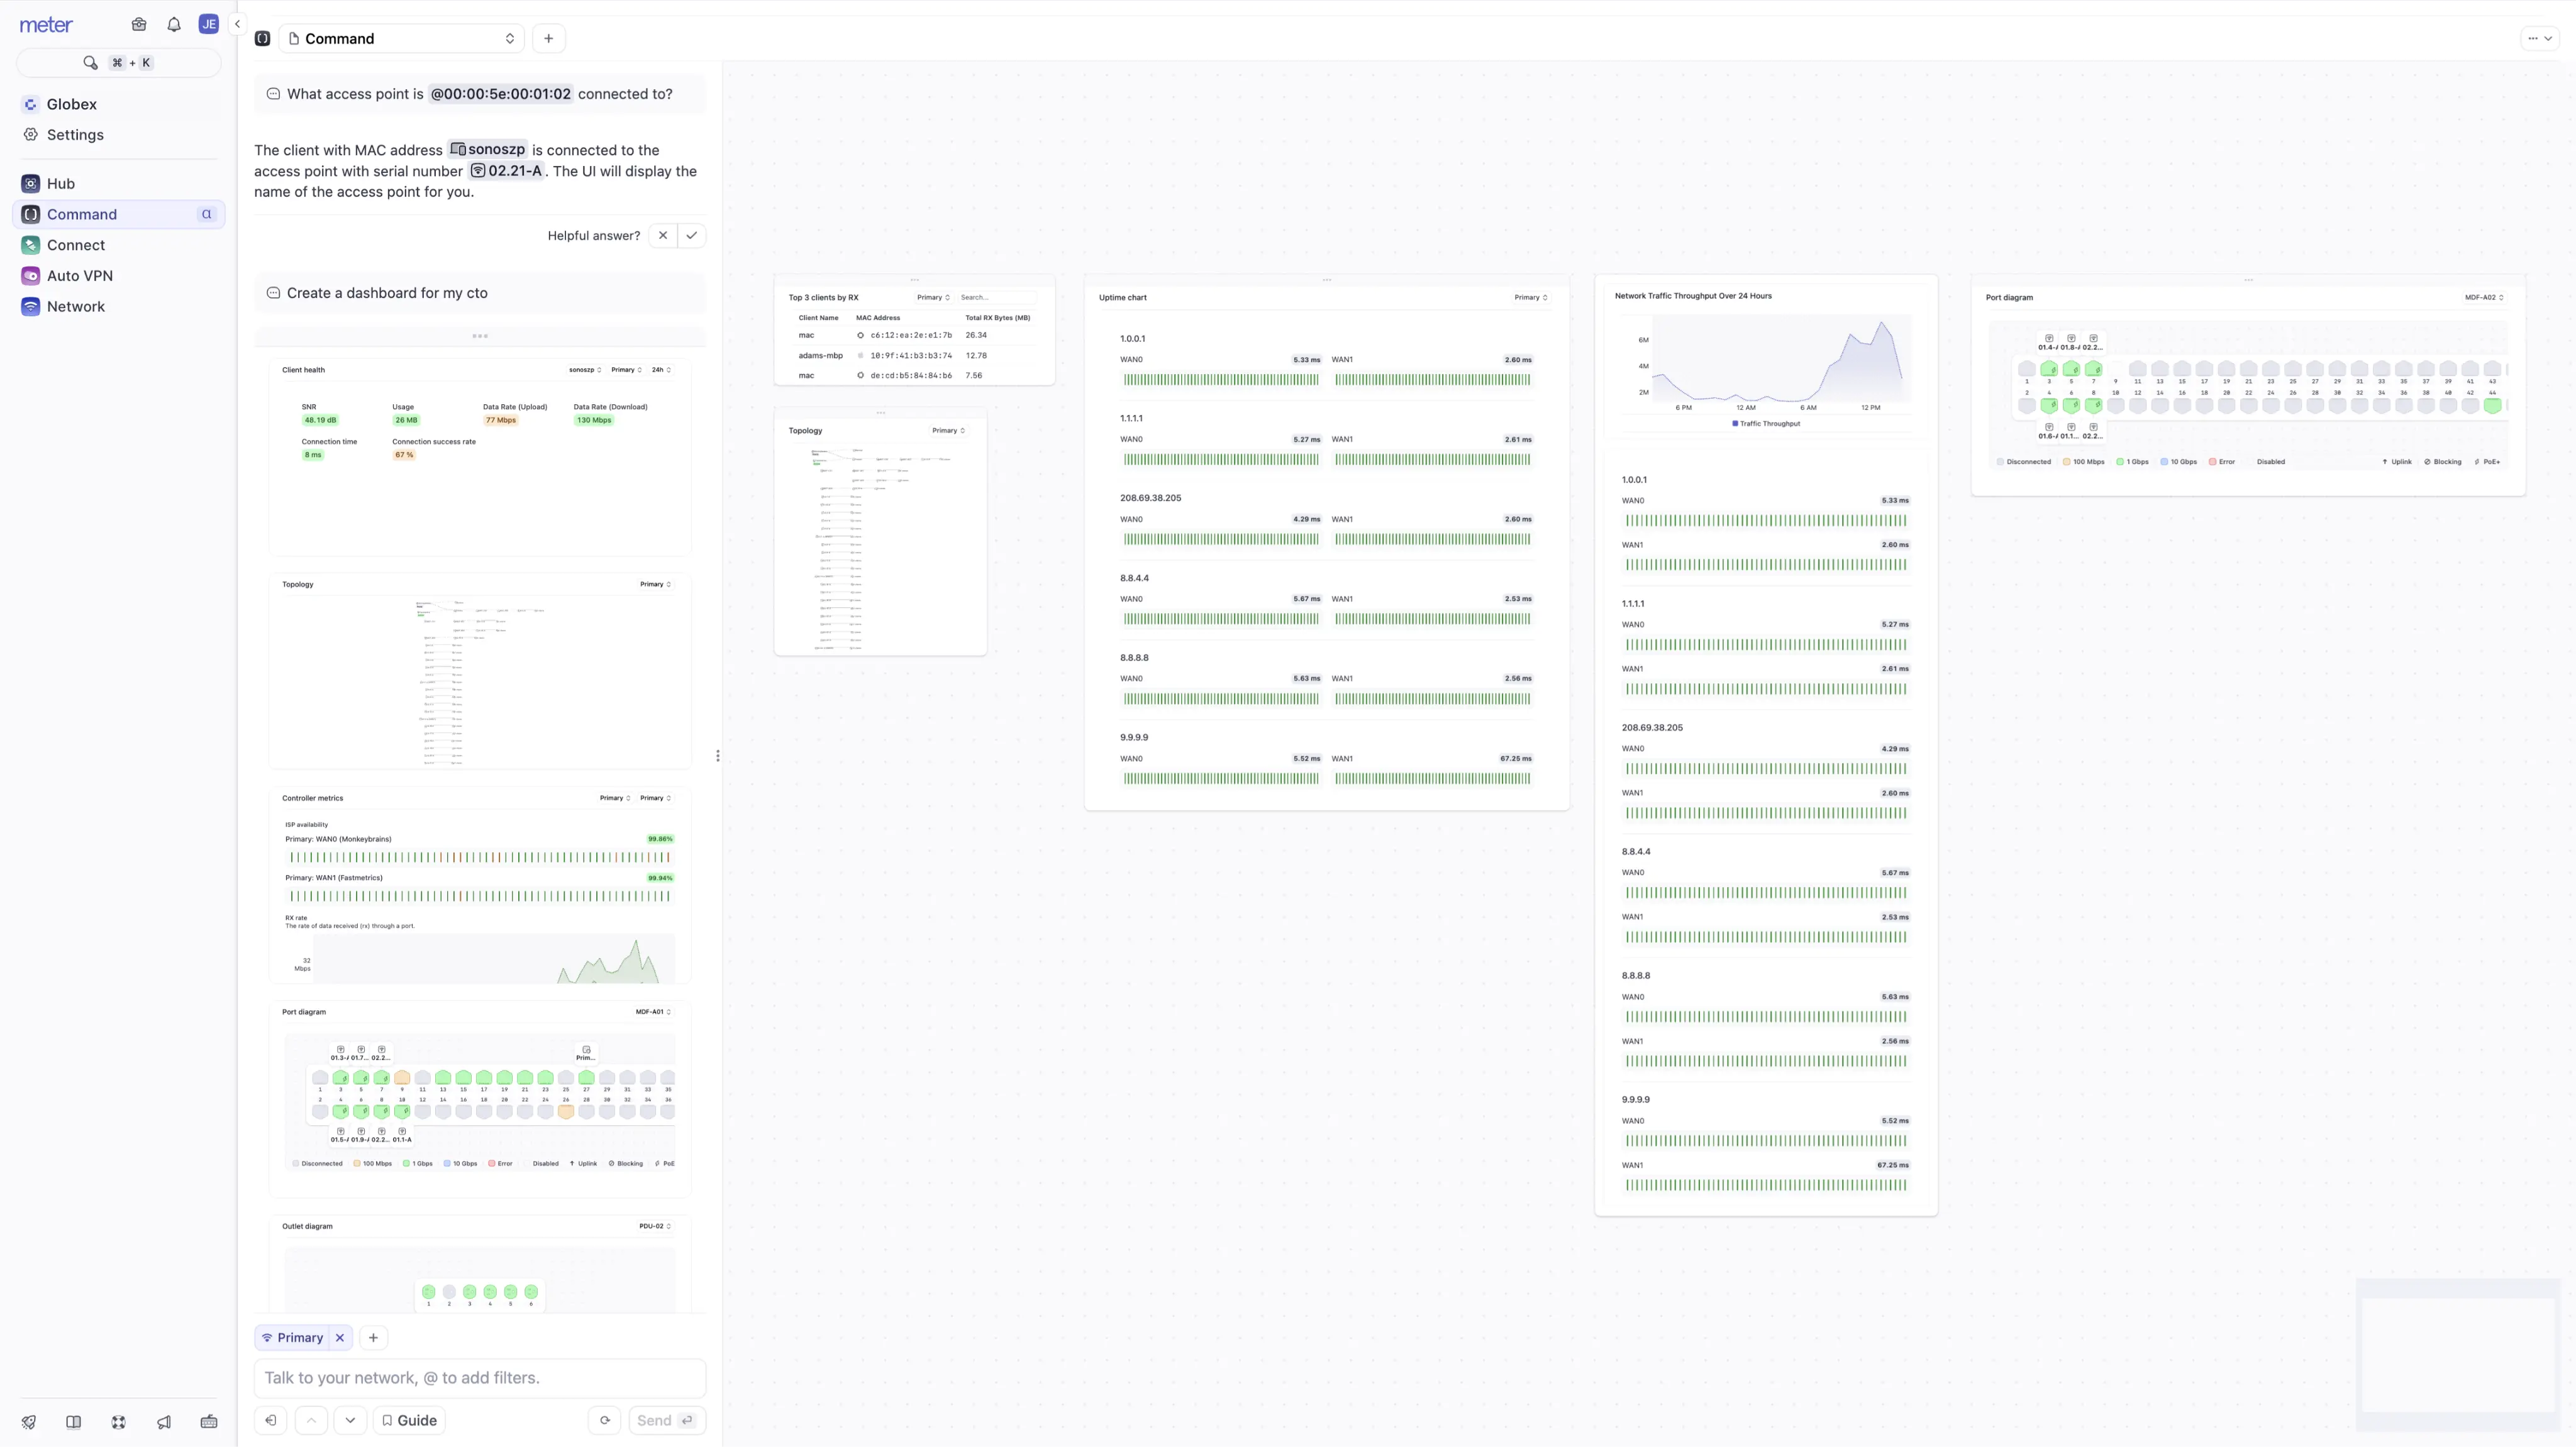2576x1447 pixels.
Task: Click the reset refresh icon near Send
Action: tap(605, 1420)
